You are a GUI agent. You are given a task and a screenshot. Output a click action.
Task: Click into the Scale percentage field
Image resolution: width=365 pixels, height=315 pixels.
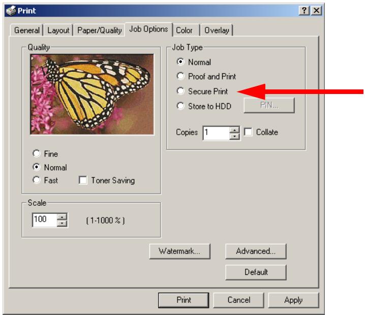[x=45, y=220]
